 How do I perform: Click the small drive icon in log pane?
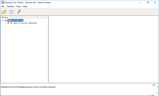coord(154,85)
